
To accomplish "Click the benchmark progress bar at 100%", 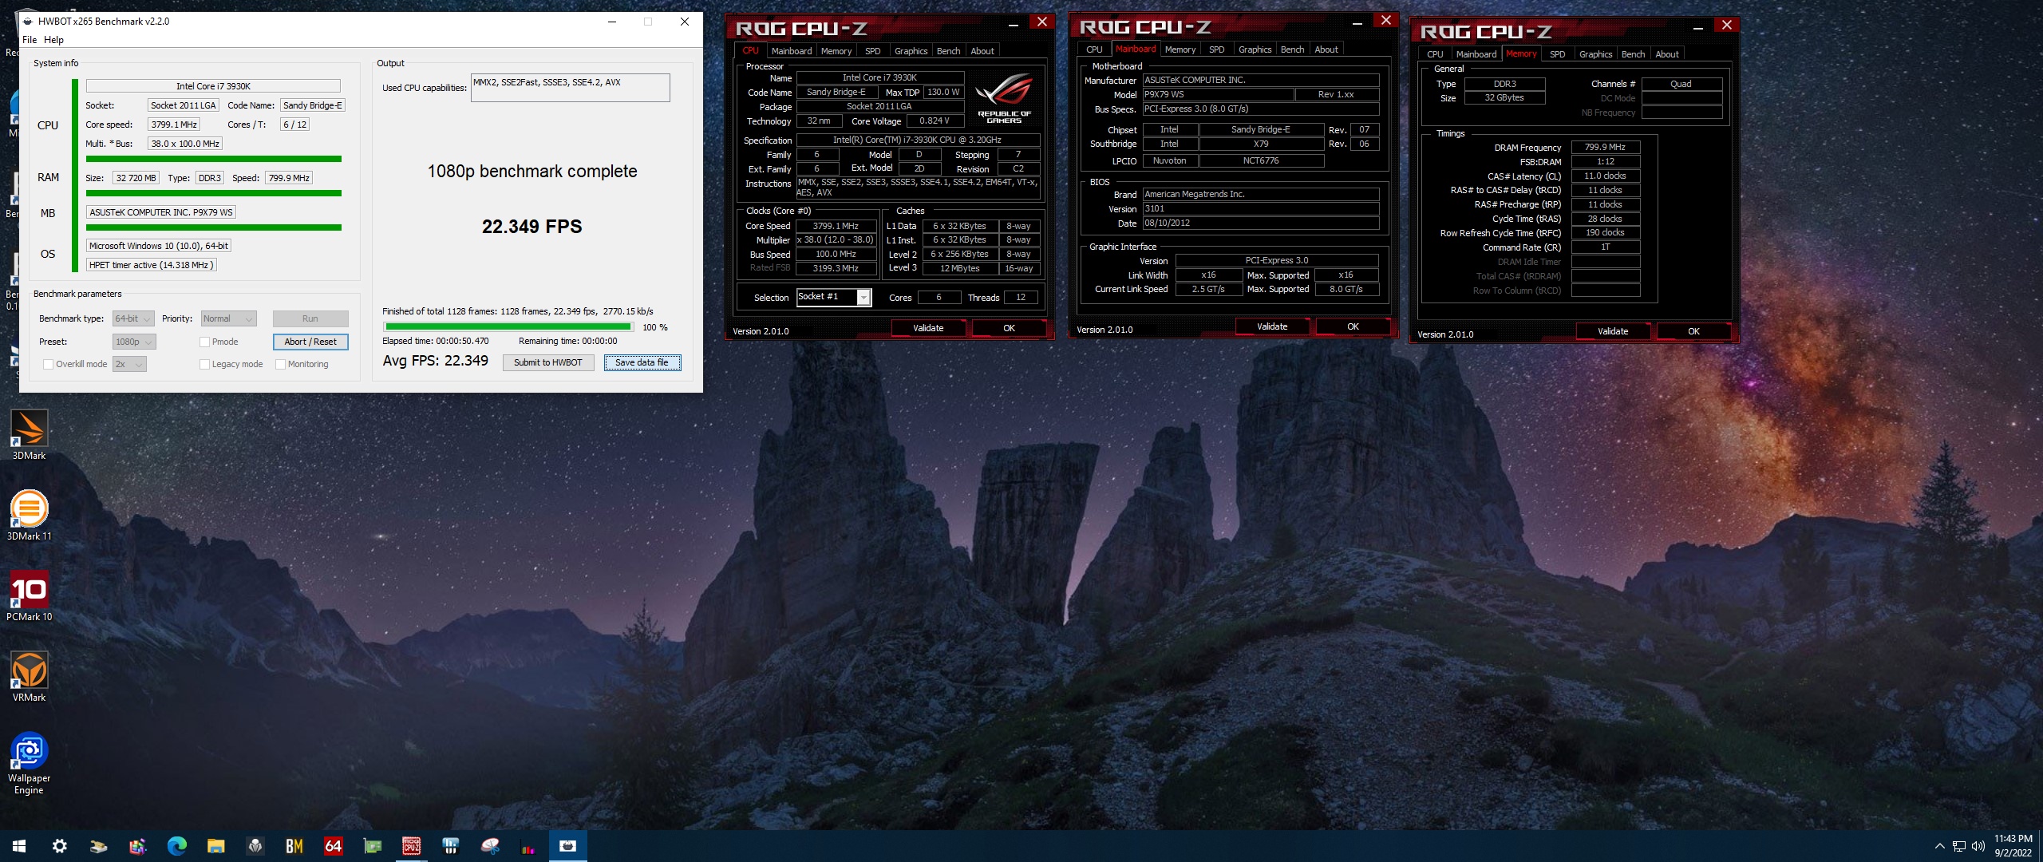I will click(x=508, y=327).
